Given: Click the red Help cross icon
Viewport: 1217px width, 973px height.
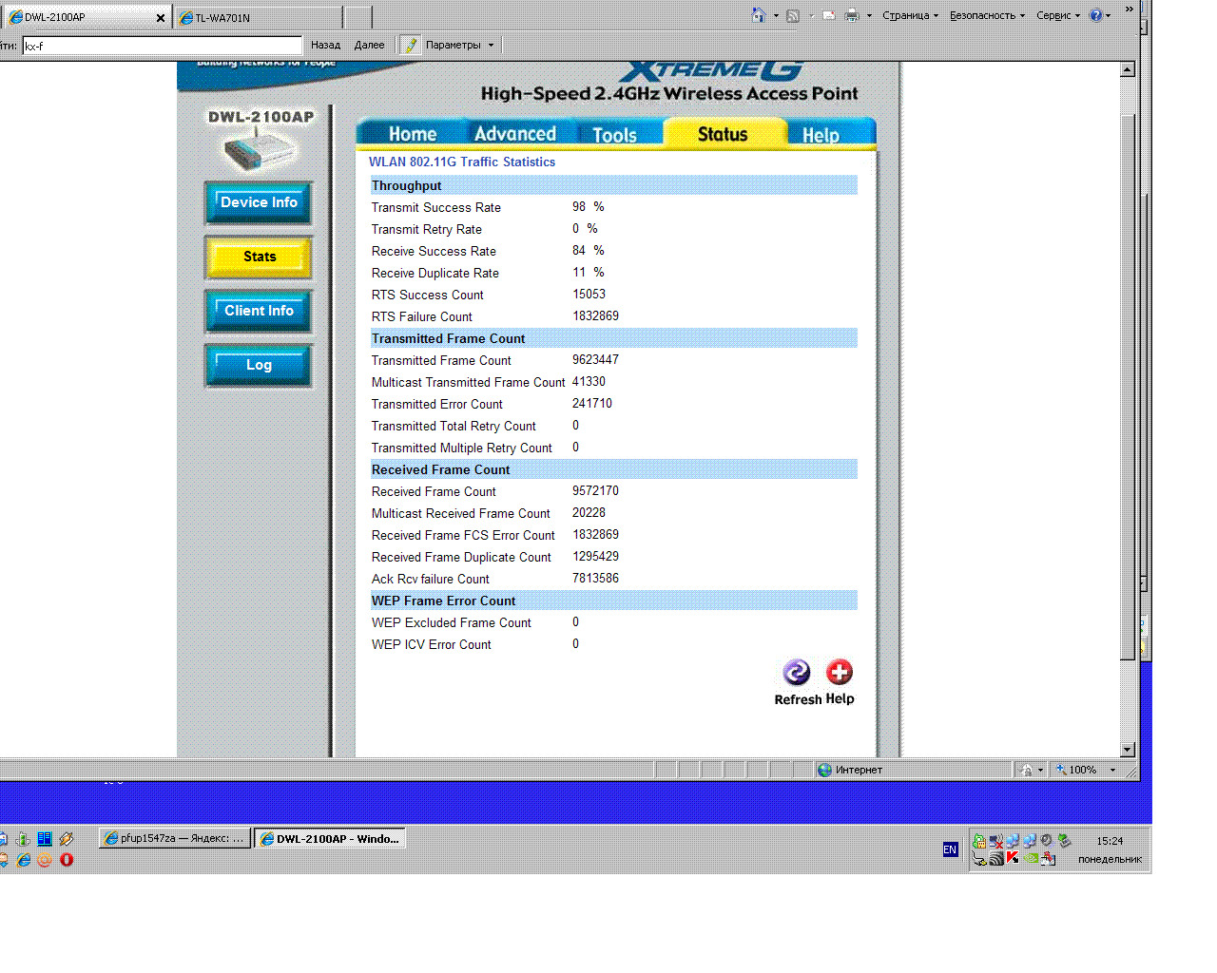Looking at the screenshot, I should coord(840,673).
